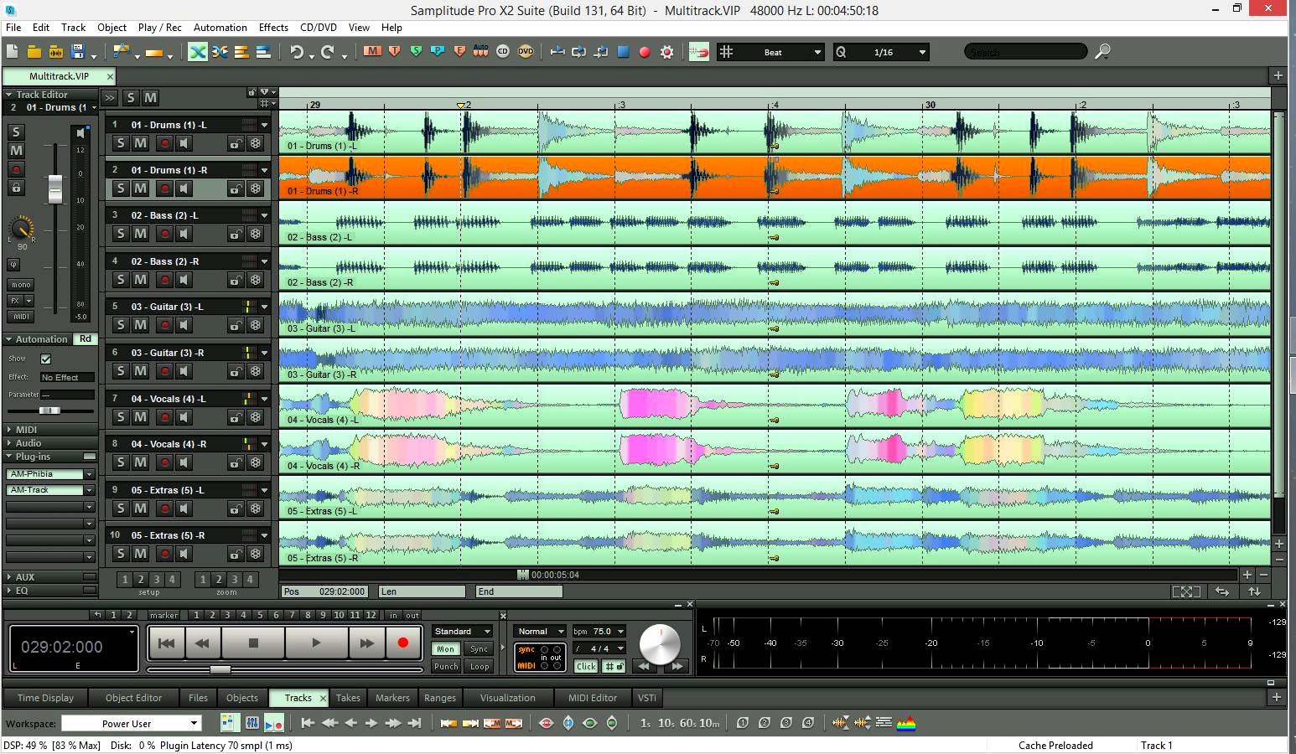Jump to project start with the bottom toolbar arrow

pyautogui.click(x=308, y=723)
